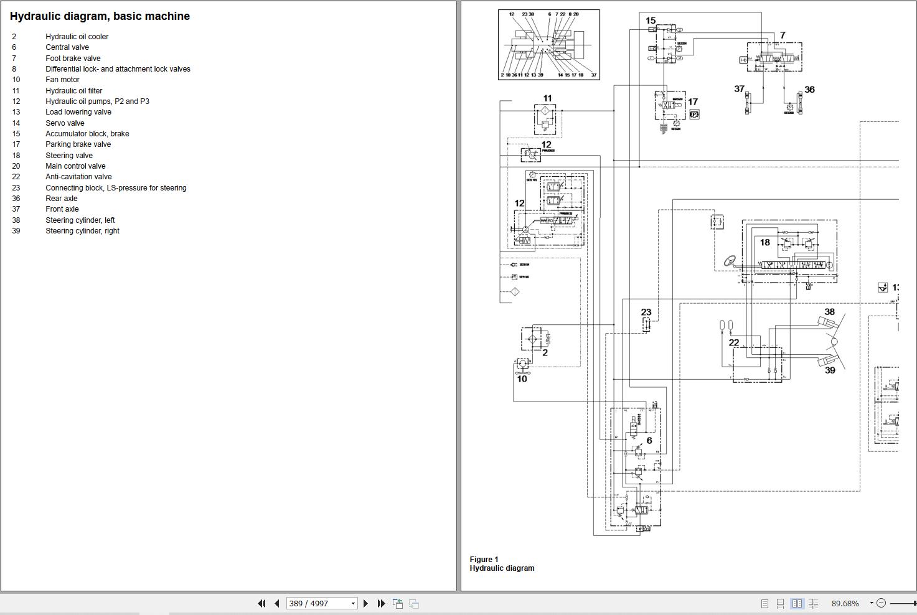Select the Hydraulic diagram, basic machine heading
This screenshot has width=917, height=615.
pyautogui.click(x=101, y=16)
